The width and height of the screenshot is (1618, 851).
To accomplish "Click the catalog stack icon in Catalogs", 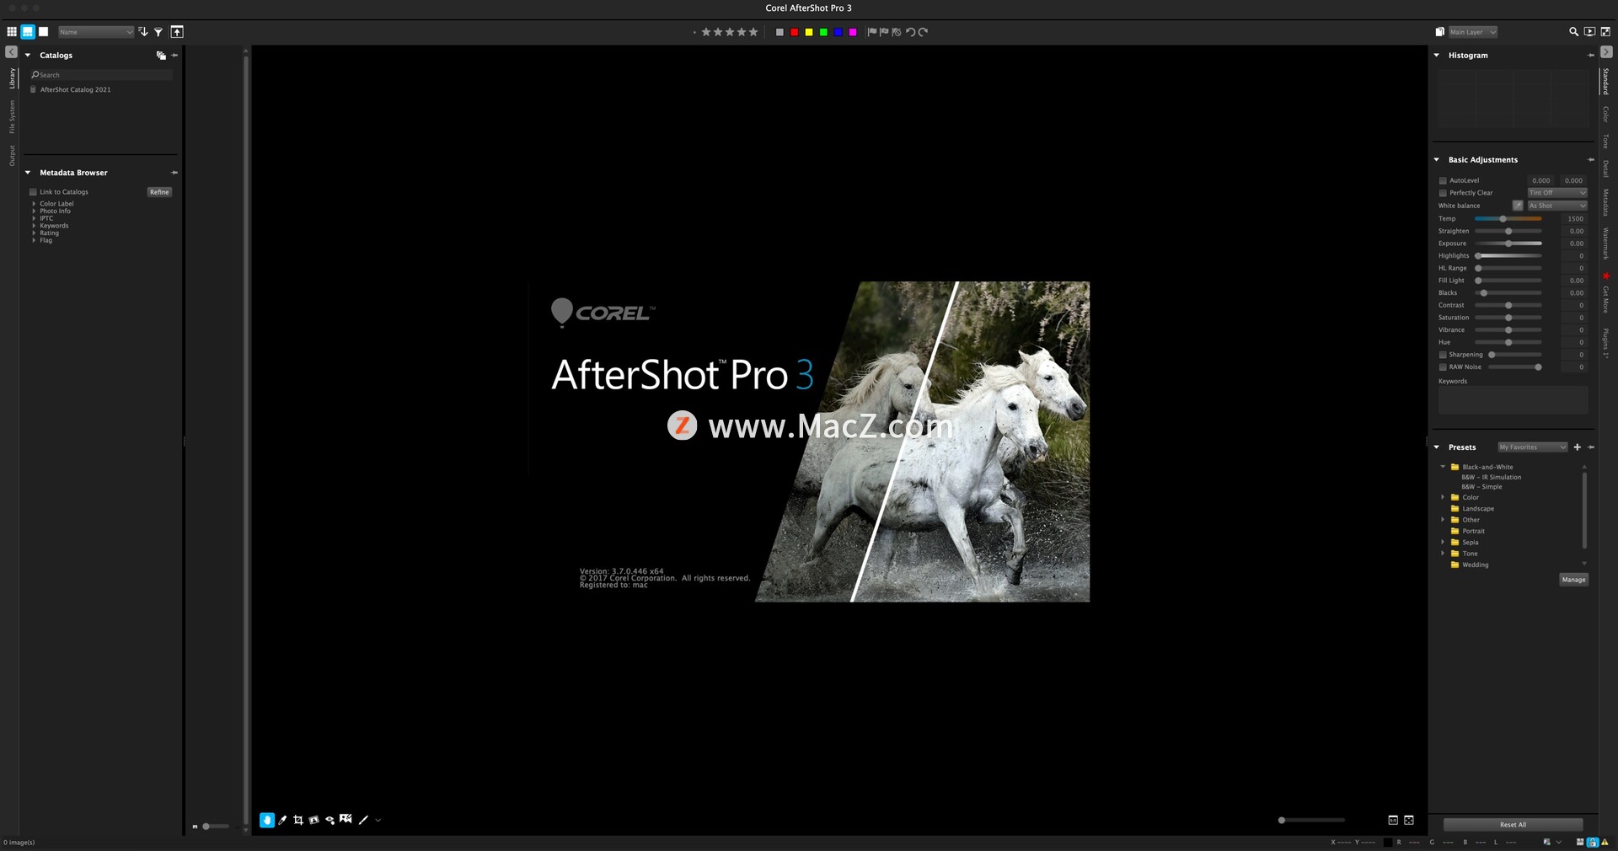I will pos(161,56).
